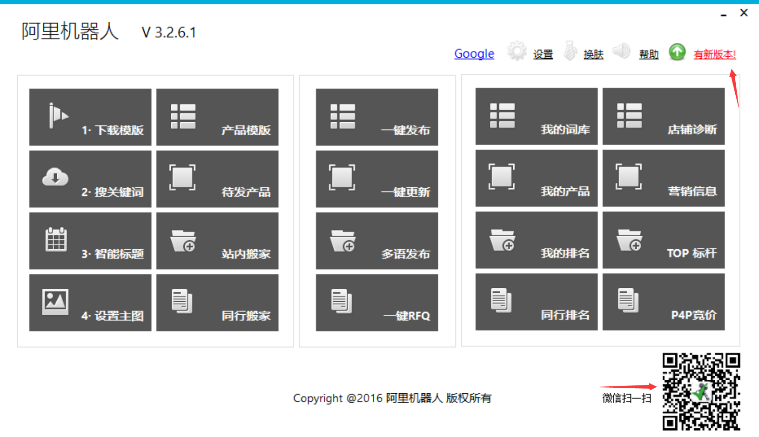Viewport: 759px width, 437px height.
Task: Launch 多语发布 function
Action: [x=377, y=241]
